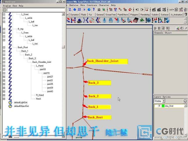Click the red magnet make live icon
Viewport: 188px width, 141px height.
point(130,10)
